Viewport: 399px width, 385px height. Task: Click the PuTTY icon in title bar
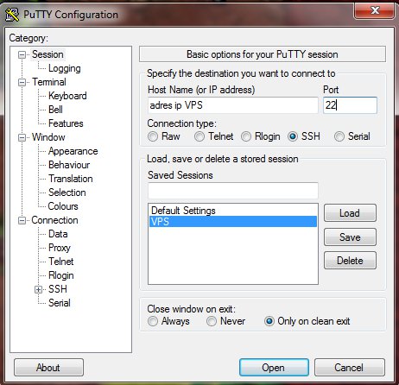point(12,15)
